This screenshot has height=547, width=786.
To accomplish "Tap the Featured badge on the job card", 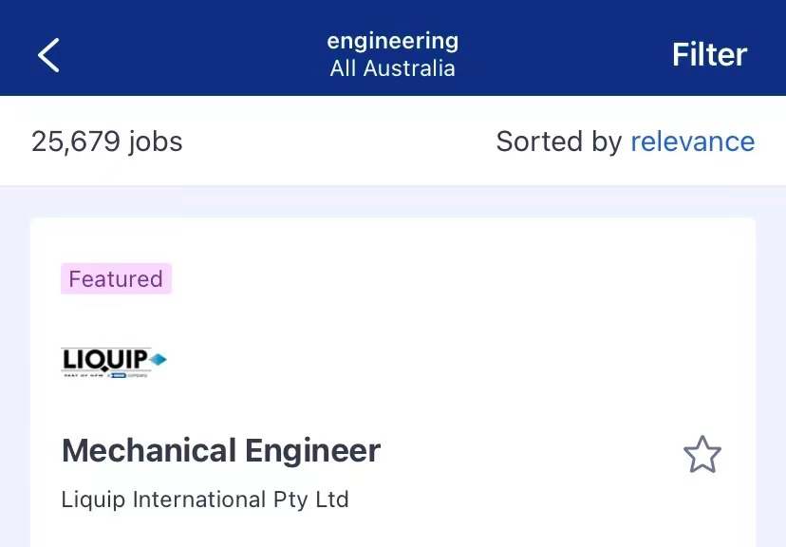I will point(117,279).
